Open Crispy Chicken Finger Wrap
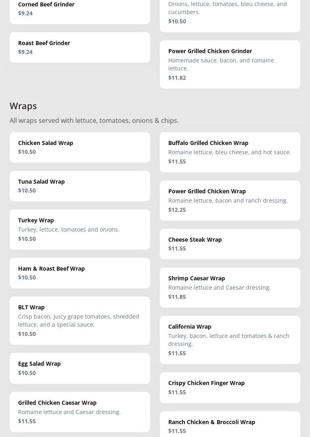The image size is (310, 437). click(x=230, y=387)
